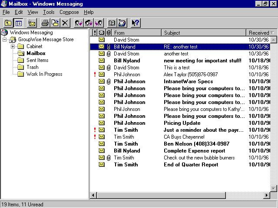Select 'Check out the new bubble burners' message
The width and height of the screenshot is (278, 208).
coord(180,158)
